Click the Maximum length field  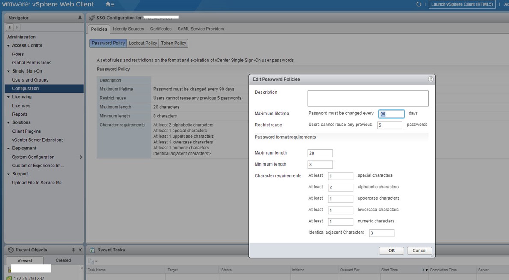320,153
